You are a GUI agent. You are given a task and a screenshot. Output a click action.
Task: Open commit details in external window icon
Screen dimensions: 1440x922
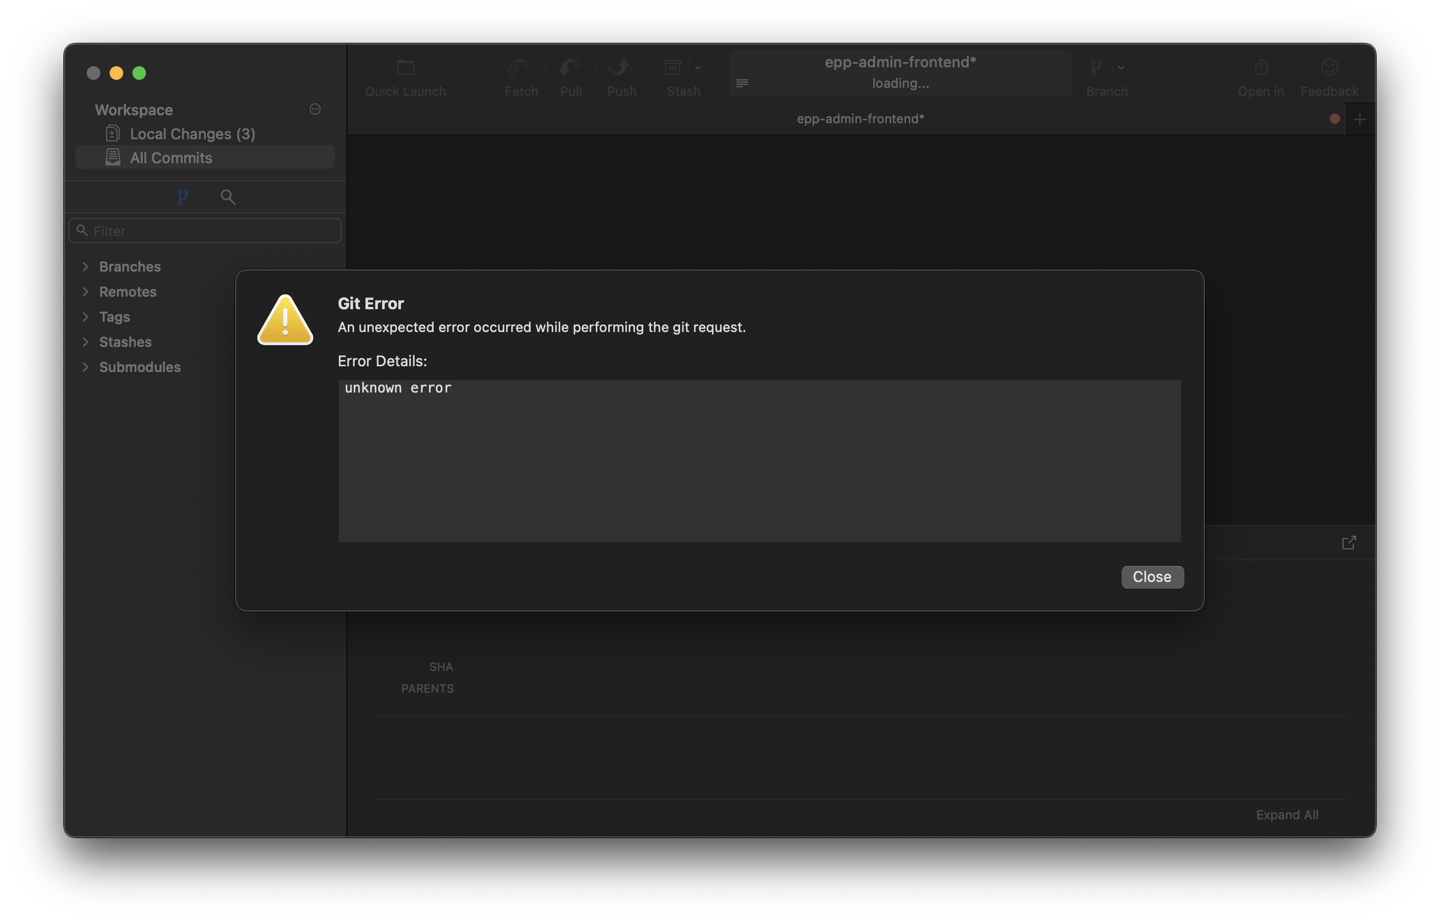click(x=1348, y=543)
